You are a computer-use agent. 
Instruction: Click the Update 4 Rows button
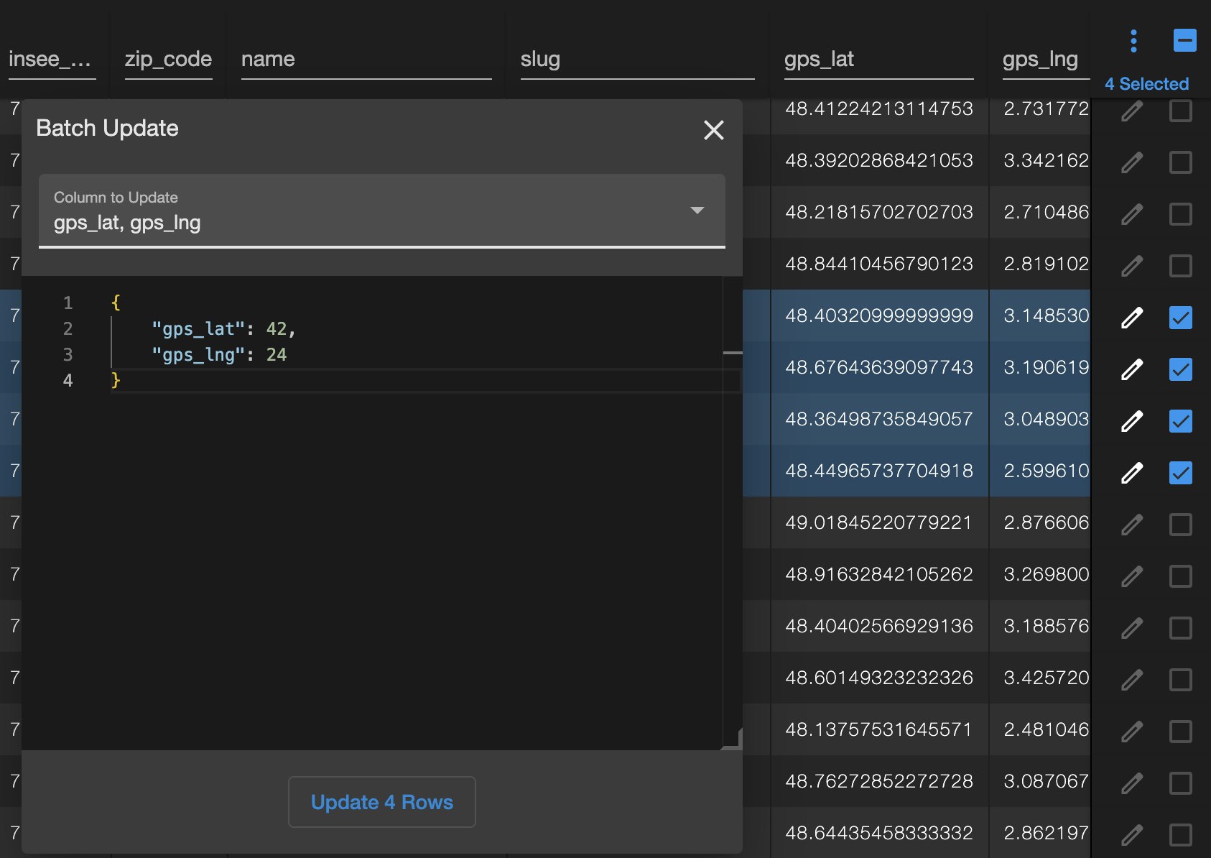point(382,802)
